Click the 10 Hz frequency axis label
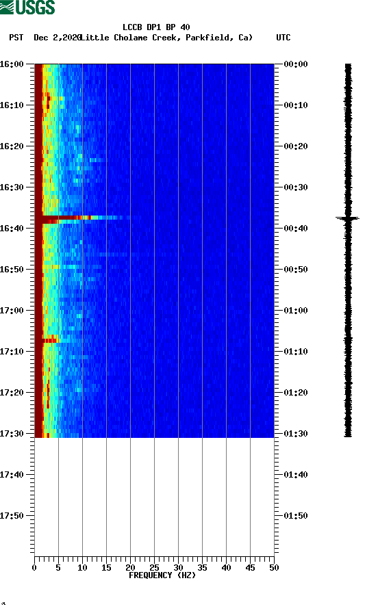The height and width of the screenshot is (611, 378). [x=82, y=568]
